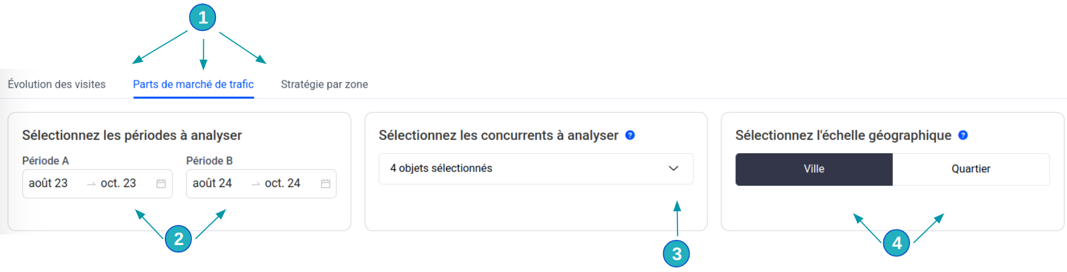1067x272 pixels.
Task: Click the numbered annotation circle 4
Action: point(896,243)
